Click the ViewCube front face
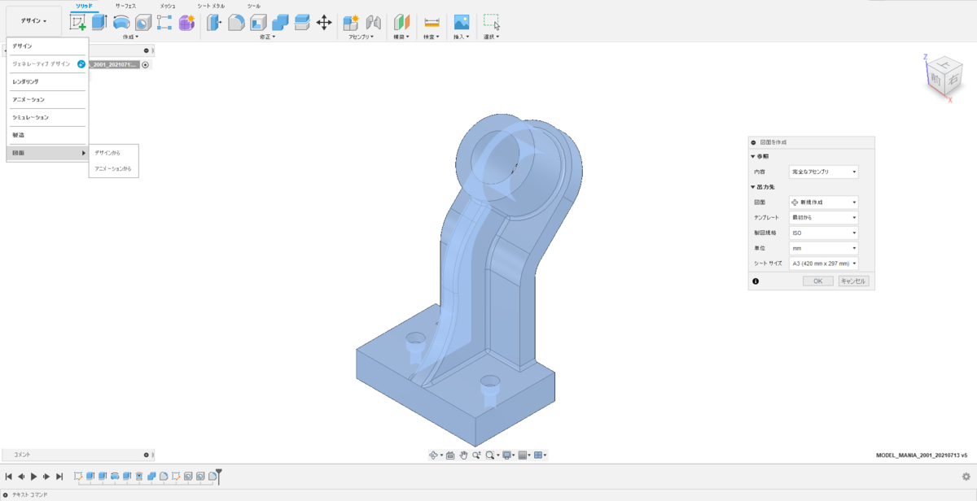The width and height of the screenshot is (977, 501). click(936, 79)
